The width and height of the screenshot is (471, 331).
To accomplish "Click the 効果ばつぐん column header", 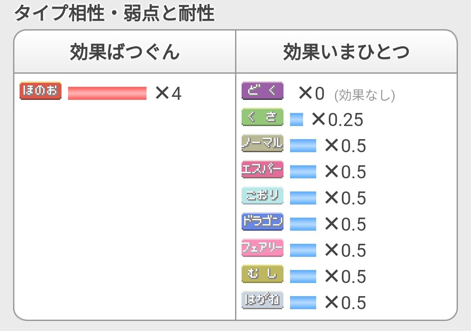I will click(x=125, y=51).
